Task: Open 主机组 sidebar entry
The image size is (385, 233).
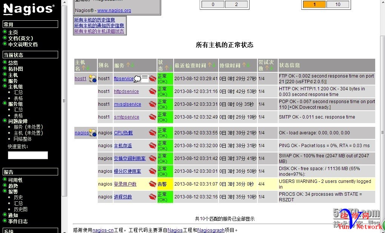Action: [x=15, y=87]
